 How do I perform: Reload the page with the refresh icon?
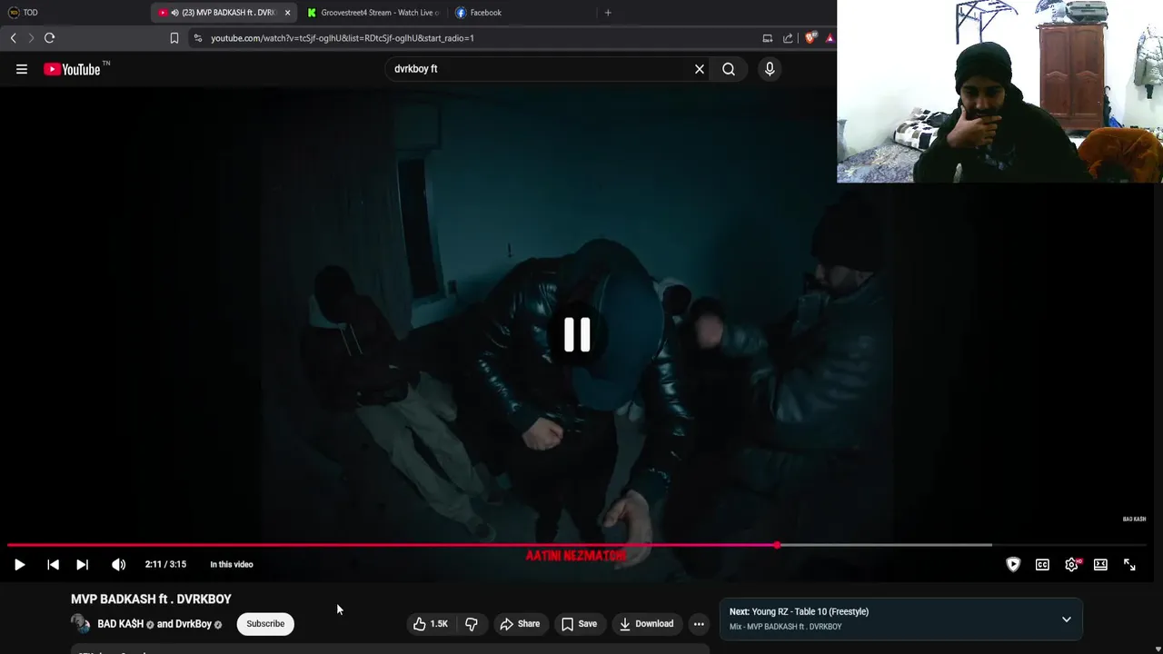point(50,38)
